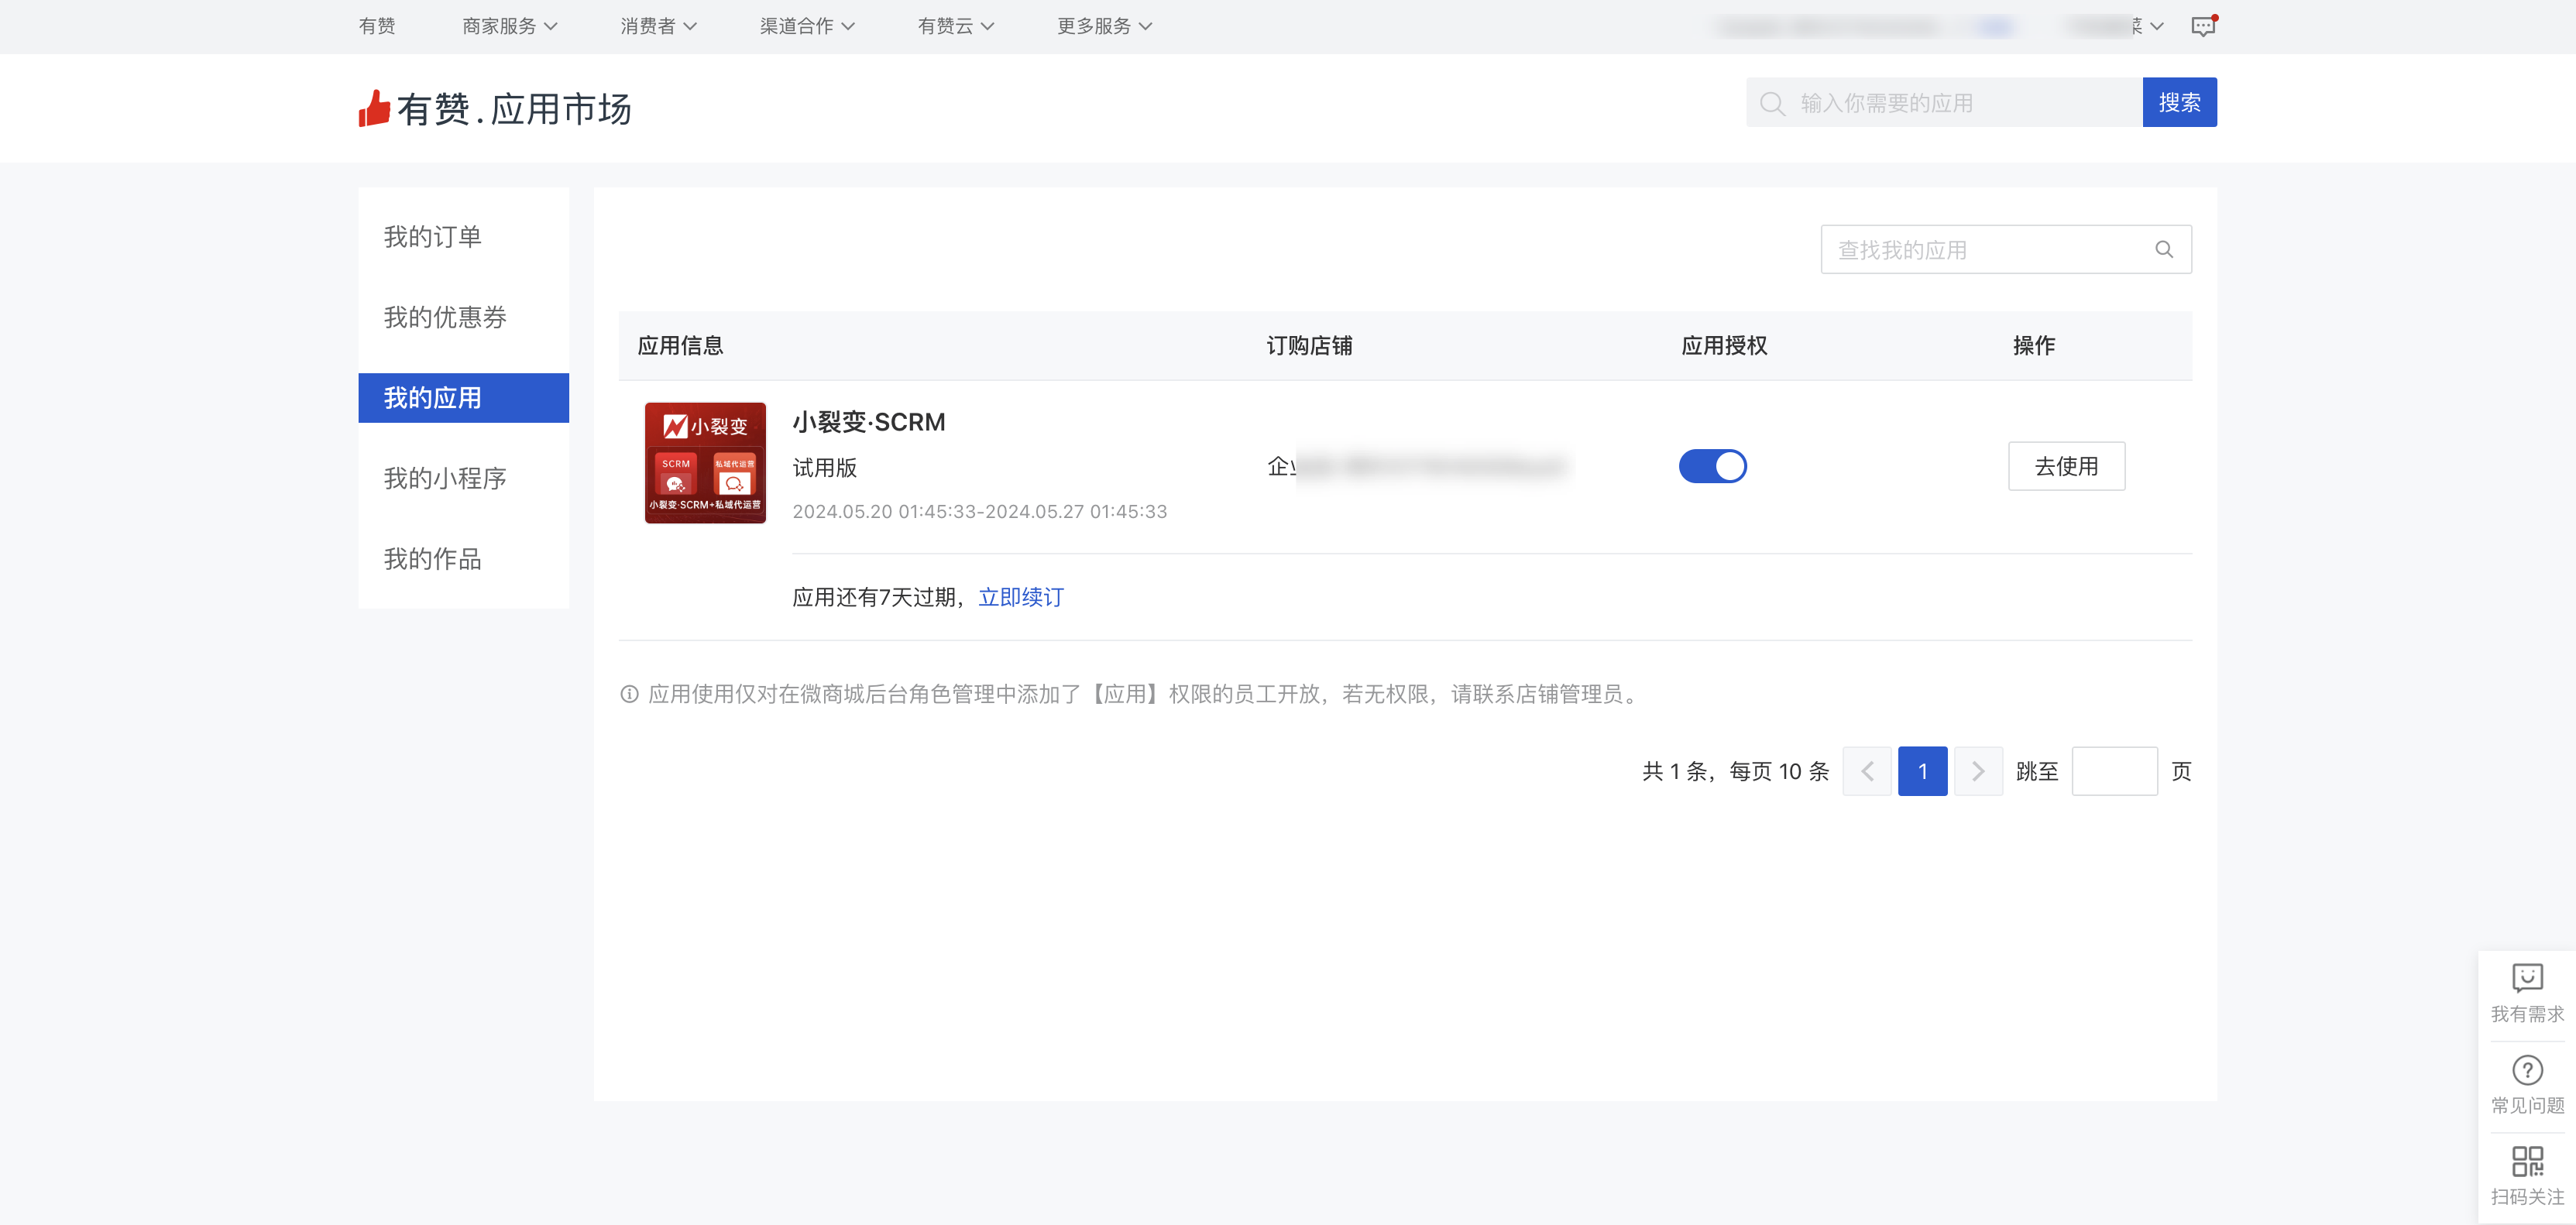Click the blue 搜索 button
This screenshot has height=1225, width=2576.
(2179, 102)
